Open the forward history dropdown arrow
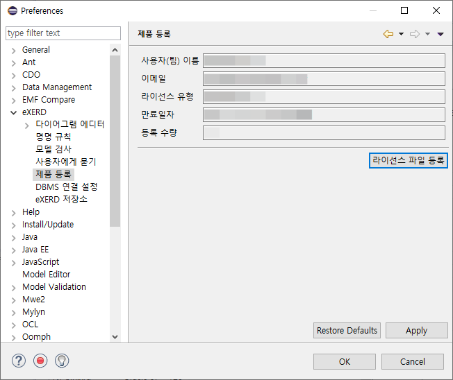Screen dimensions: 453x380 tap(427, 34)
